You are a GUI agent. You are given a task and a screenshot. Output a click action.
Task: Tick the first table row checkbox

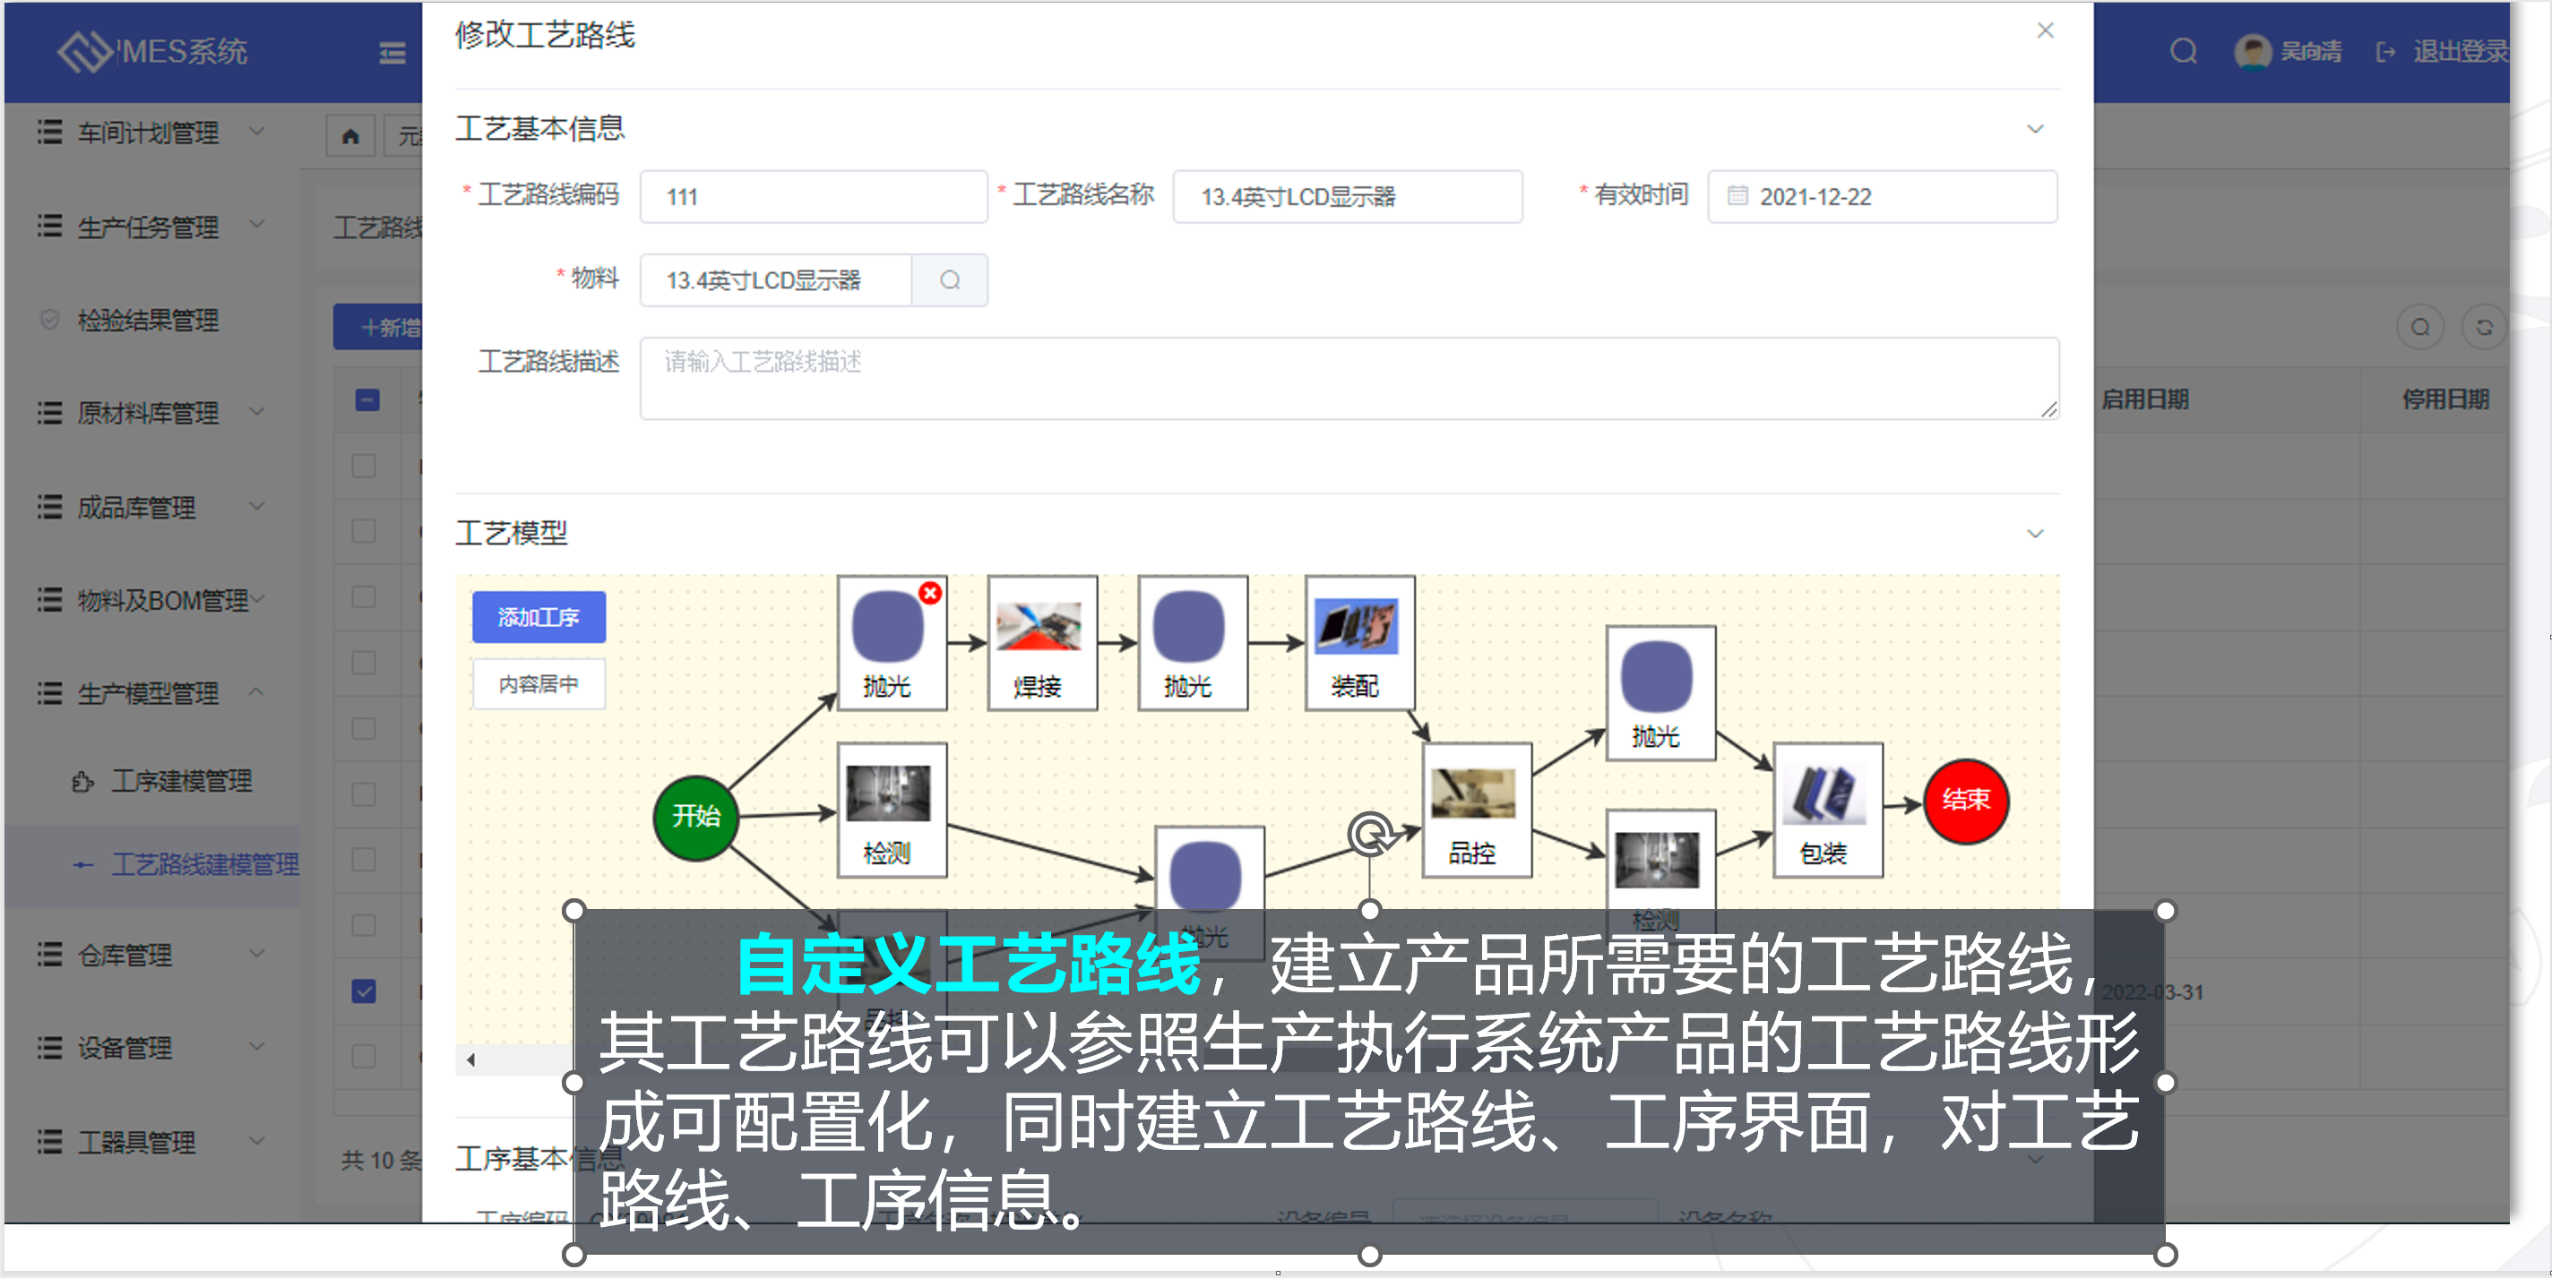(x=364, y=466)
